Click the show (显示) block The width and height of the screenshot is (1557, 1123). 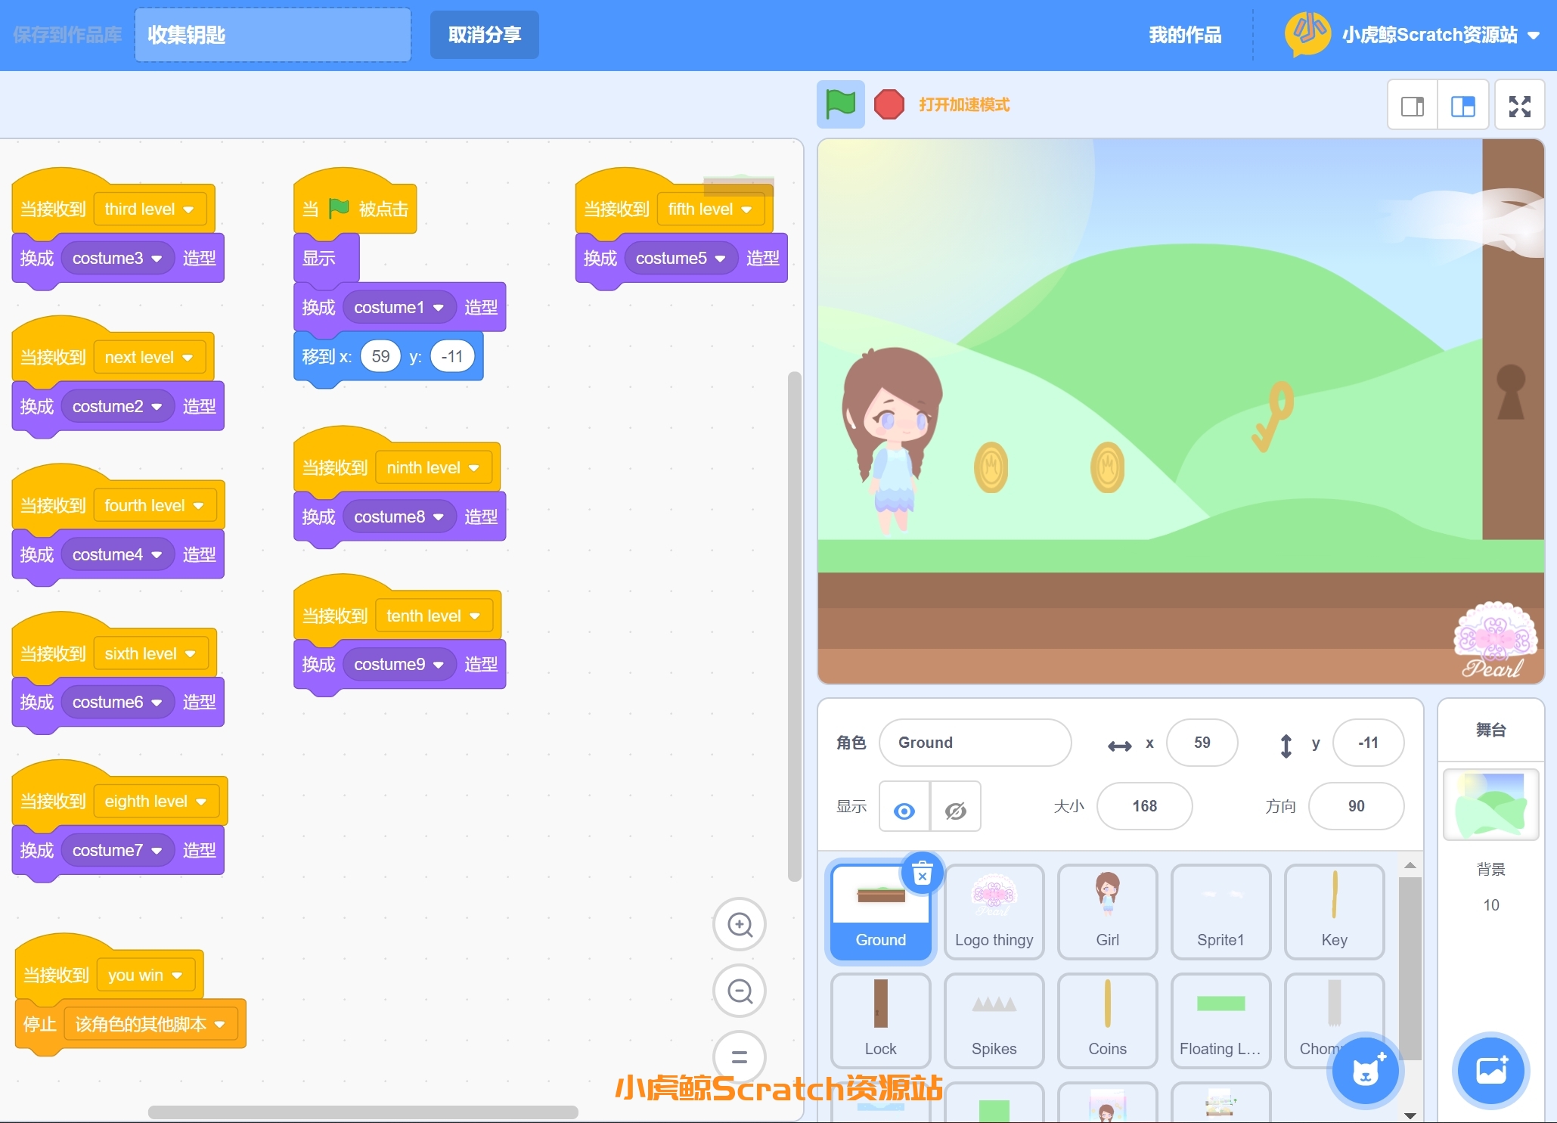(326, 258)
